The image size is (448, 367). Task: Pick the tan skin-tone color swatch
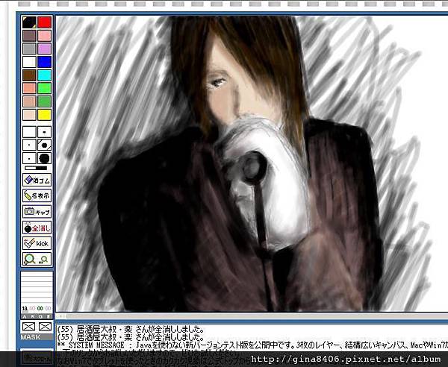(29, 101)
